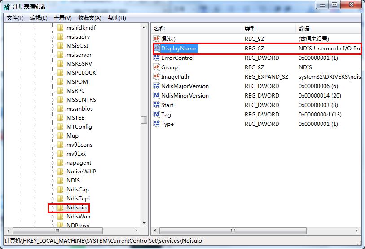365x249 pixels.
Task: Select the MSiSCSI folder icon
Action: click(x=60, y=46)
